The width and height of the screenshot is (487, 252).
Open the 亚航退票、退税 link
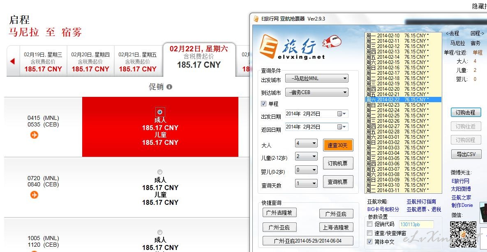click(x=424, y=209)
